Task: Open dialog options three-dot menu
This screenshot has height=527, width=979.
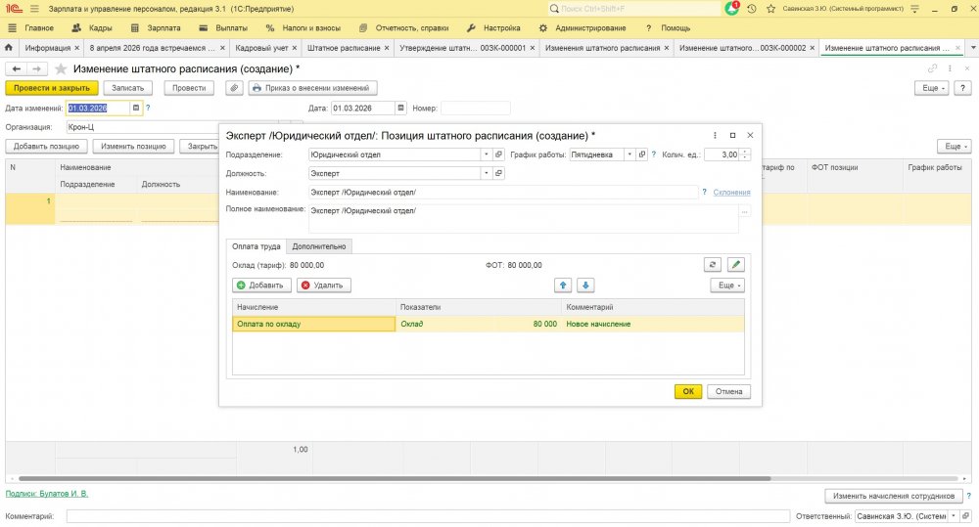Action: (715, 135)
